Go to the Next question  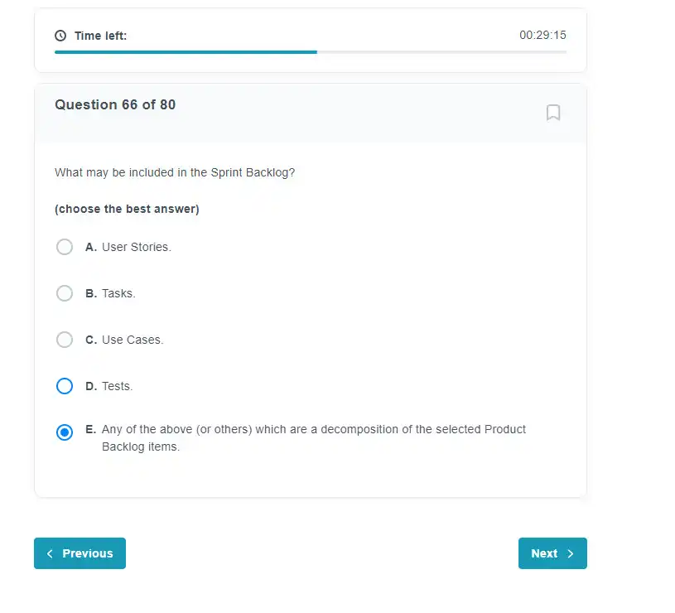coord(552,553)
